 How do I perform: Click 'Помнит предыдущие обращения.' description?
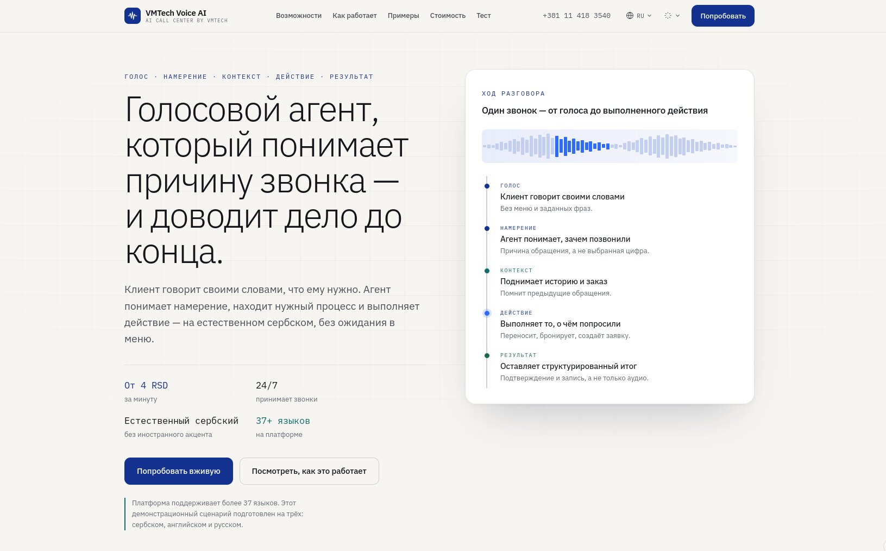(x=556, y=293)
